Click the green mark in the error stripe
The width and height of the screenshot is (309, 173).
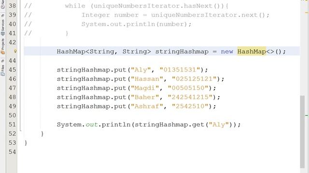click(306, 115)
